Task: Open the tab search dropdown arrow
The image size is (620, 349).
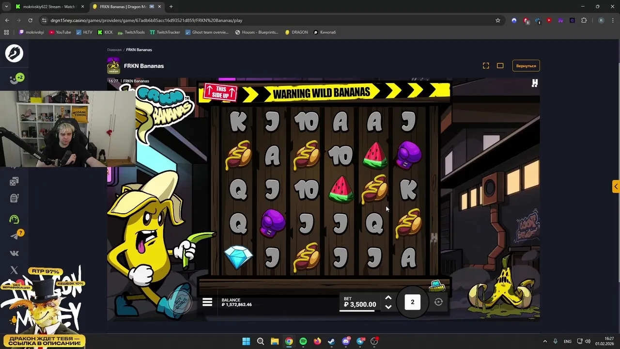Action: [x=6, y=7]
